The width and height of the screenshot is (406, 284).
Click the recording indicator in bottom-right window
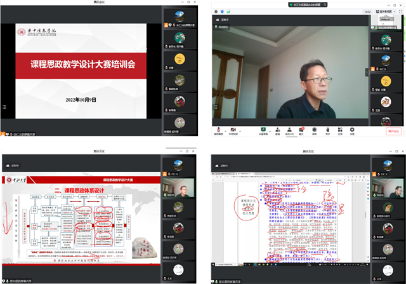221,165
